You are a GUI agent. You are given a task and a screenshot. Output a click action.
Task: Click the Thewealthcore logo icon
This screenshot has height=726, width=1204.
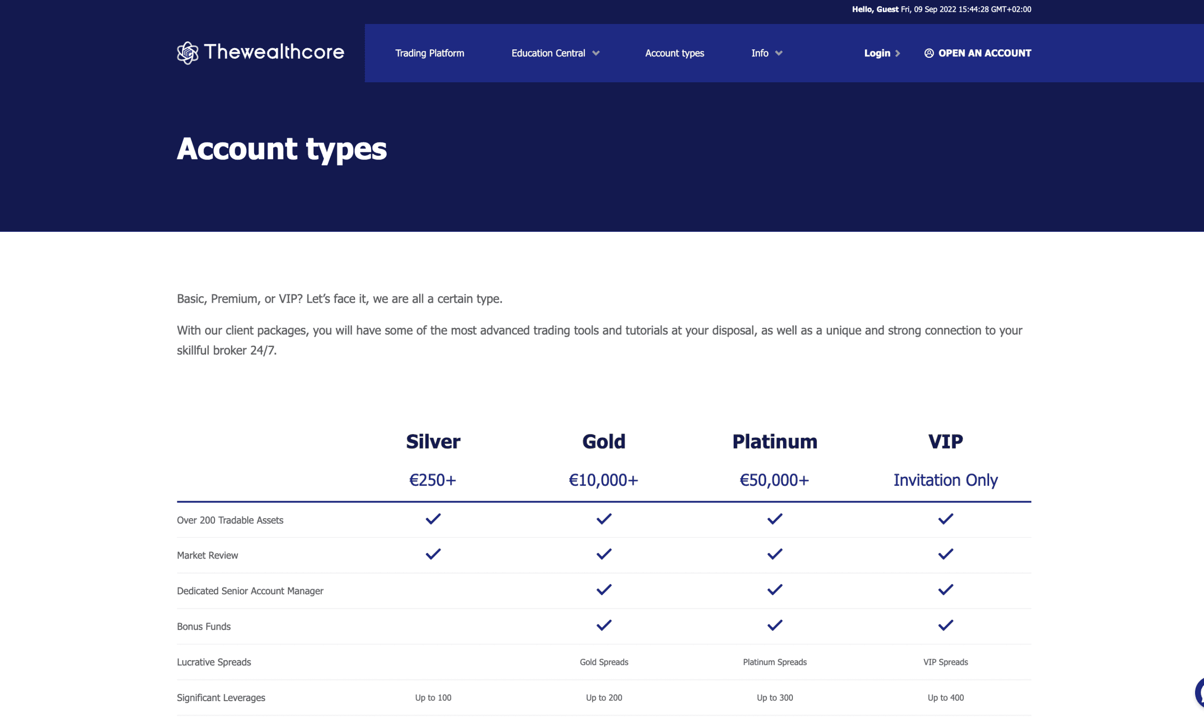tap(188, 53)
